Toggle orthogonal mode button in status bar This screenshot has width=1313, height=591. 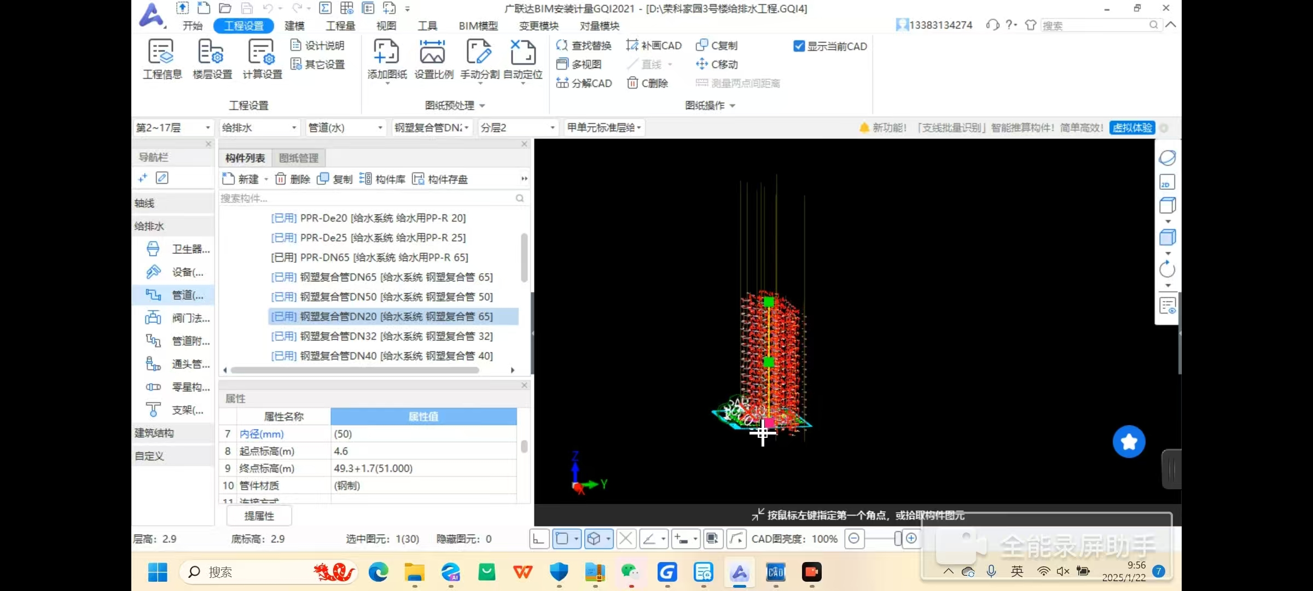(539, 539)
